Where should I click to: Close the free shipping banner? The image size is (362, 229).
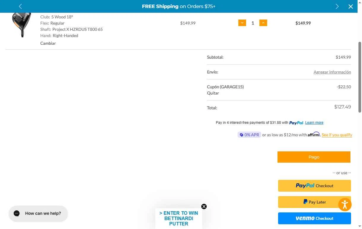coord(351,7)
